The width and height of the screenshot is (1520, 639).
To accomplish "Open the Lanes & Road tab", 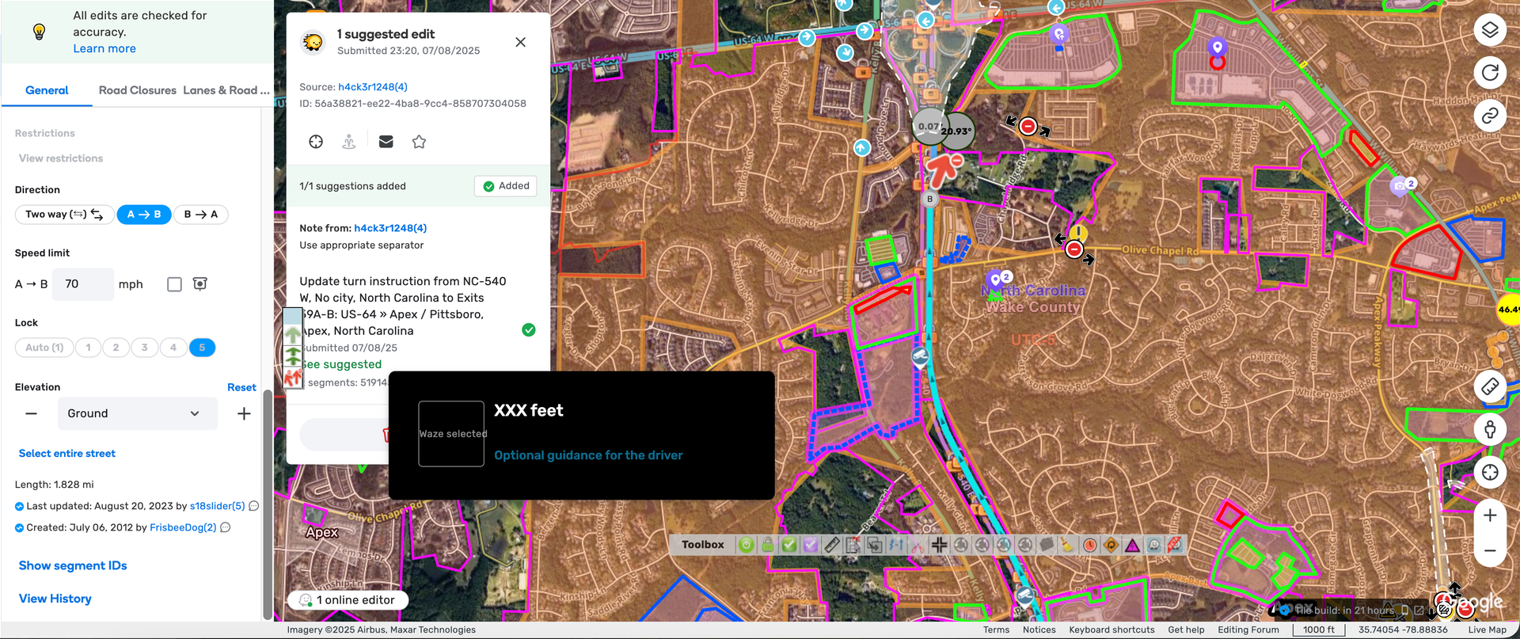I will point(226,90).
